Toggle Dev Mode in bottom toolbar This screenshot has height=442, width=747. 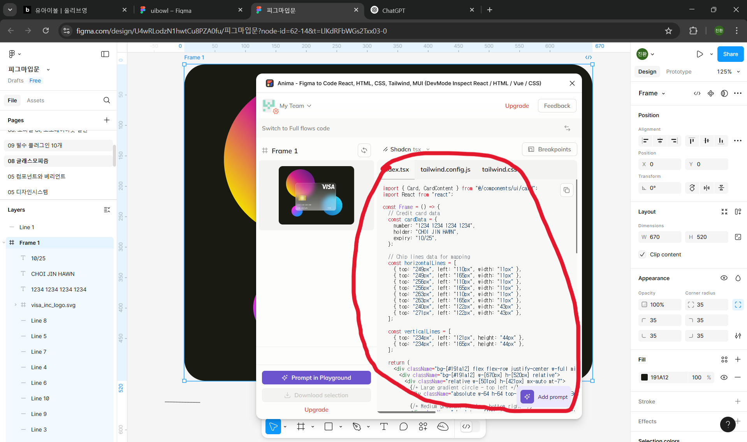(466, 427)
